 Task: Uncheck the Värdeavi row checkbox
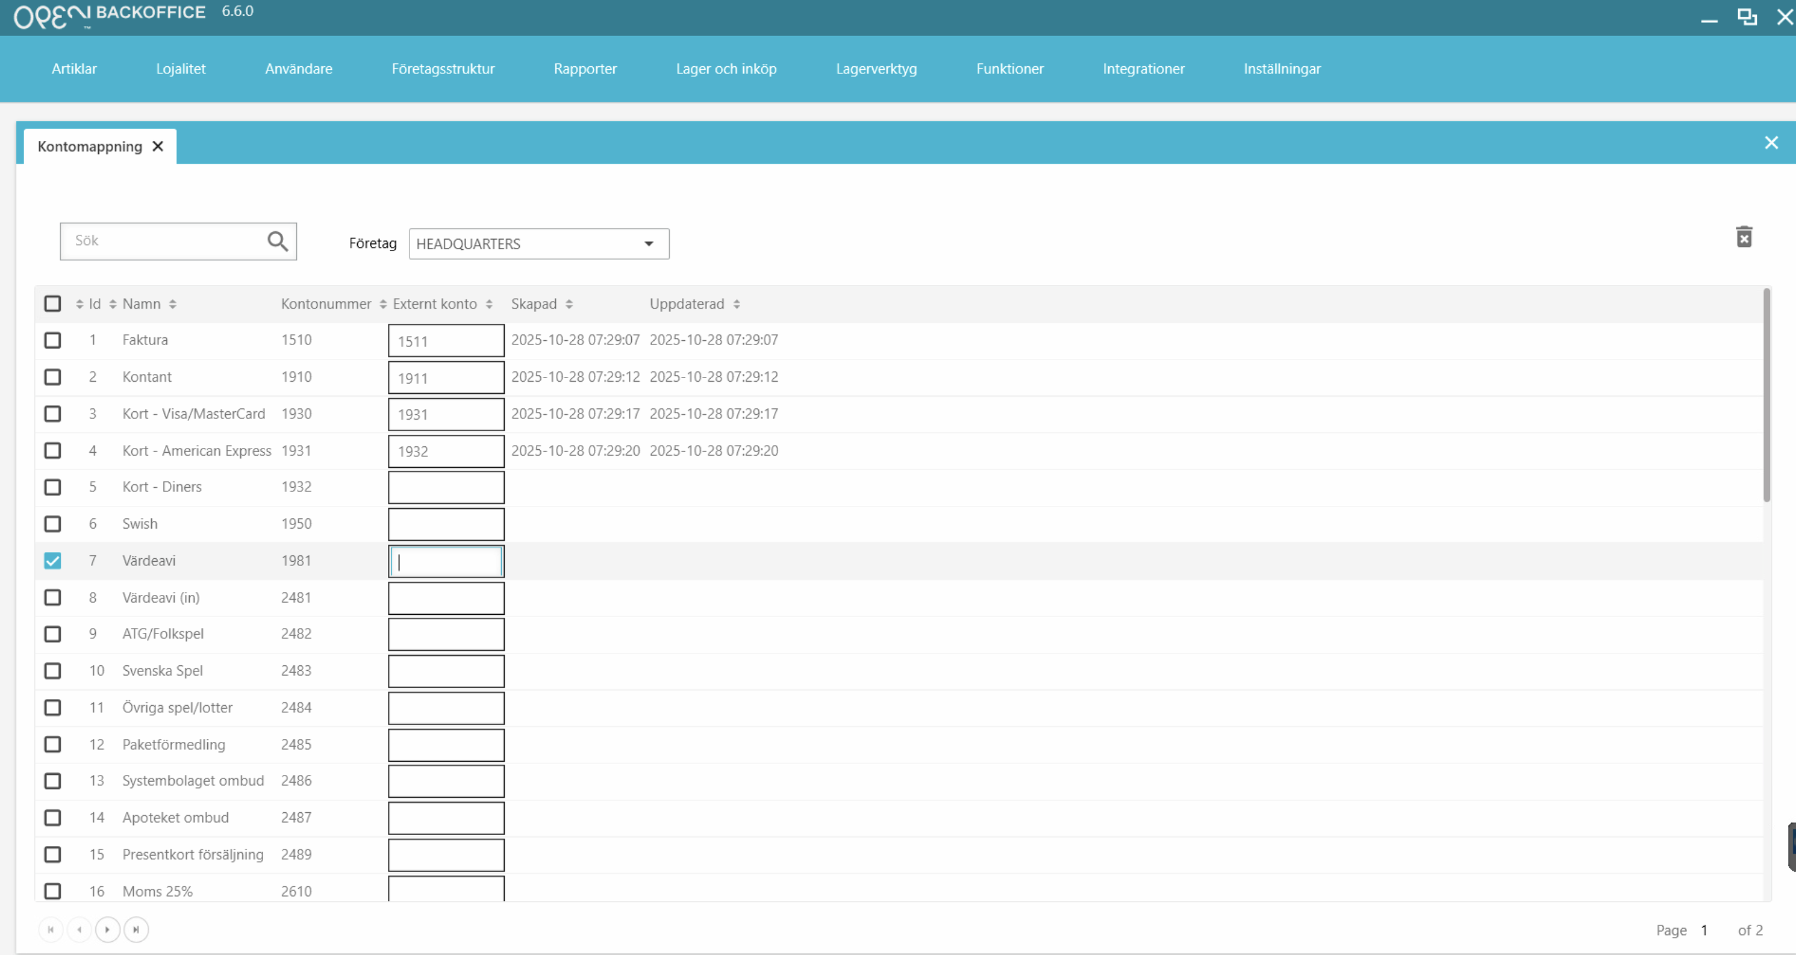pyautogui.click(x=53, y=561)
